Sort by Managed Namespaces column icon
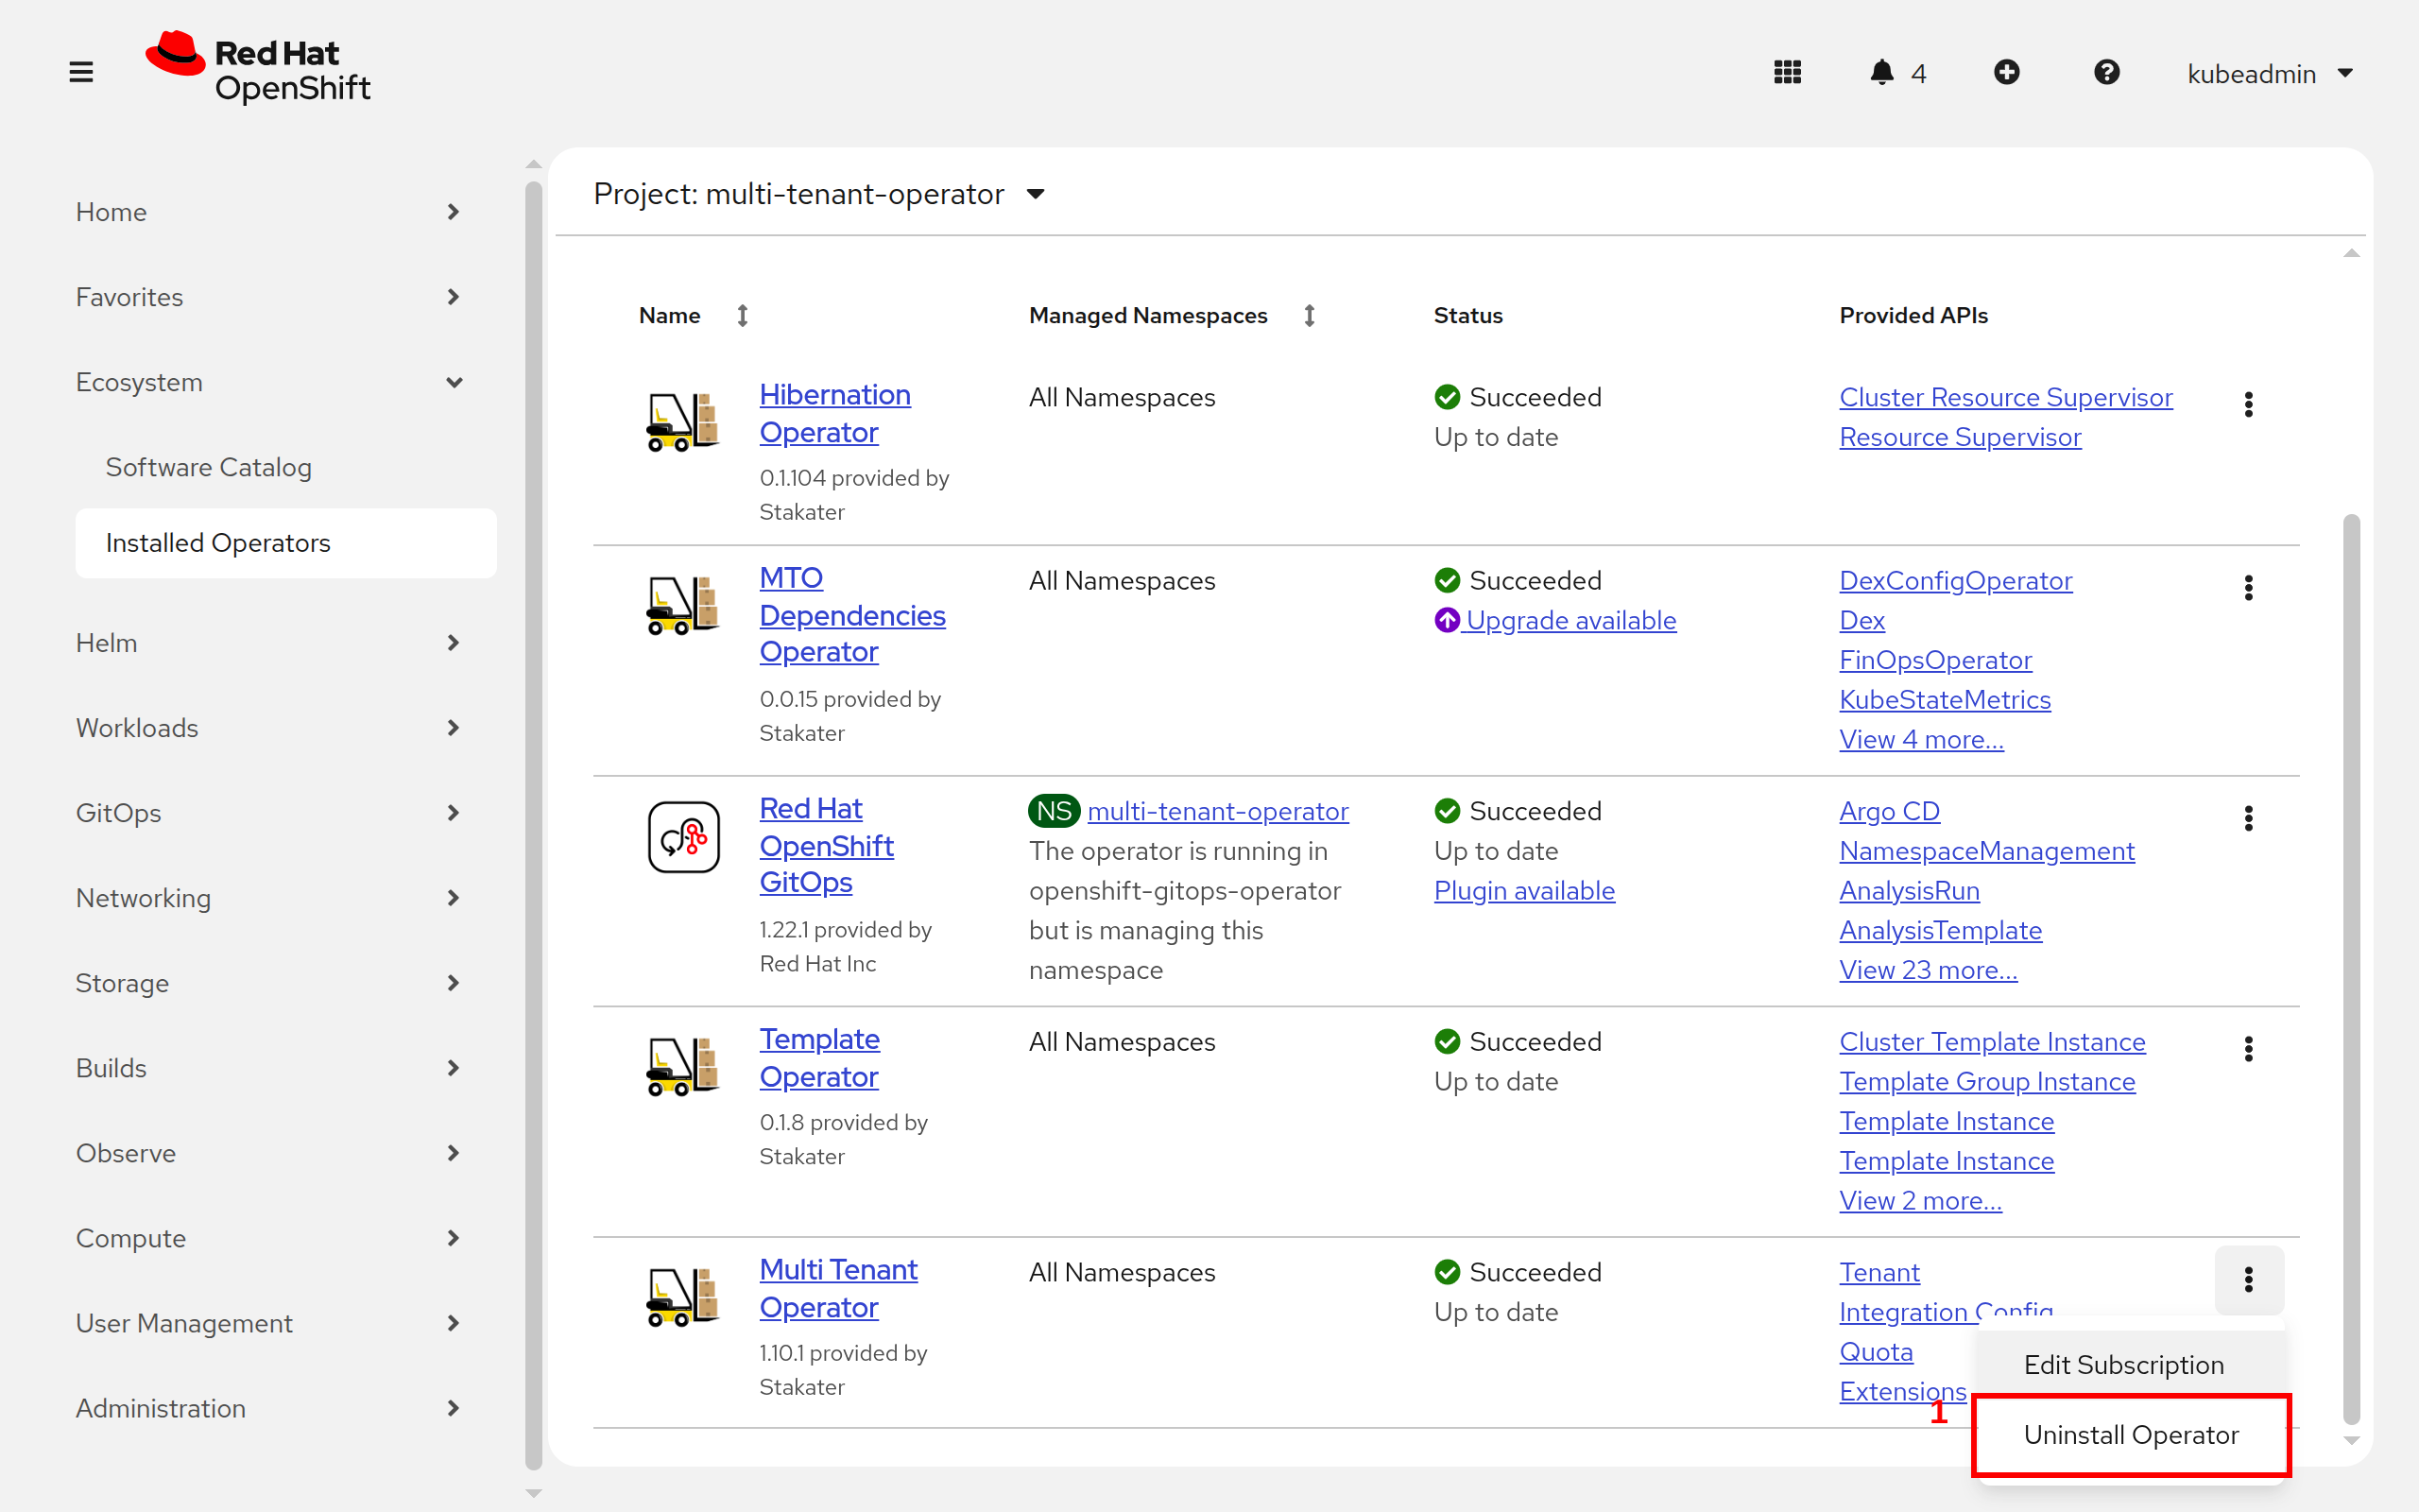 coord(1310,316)
